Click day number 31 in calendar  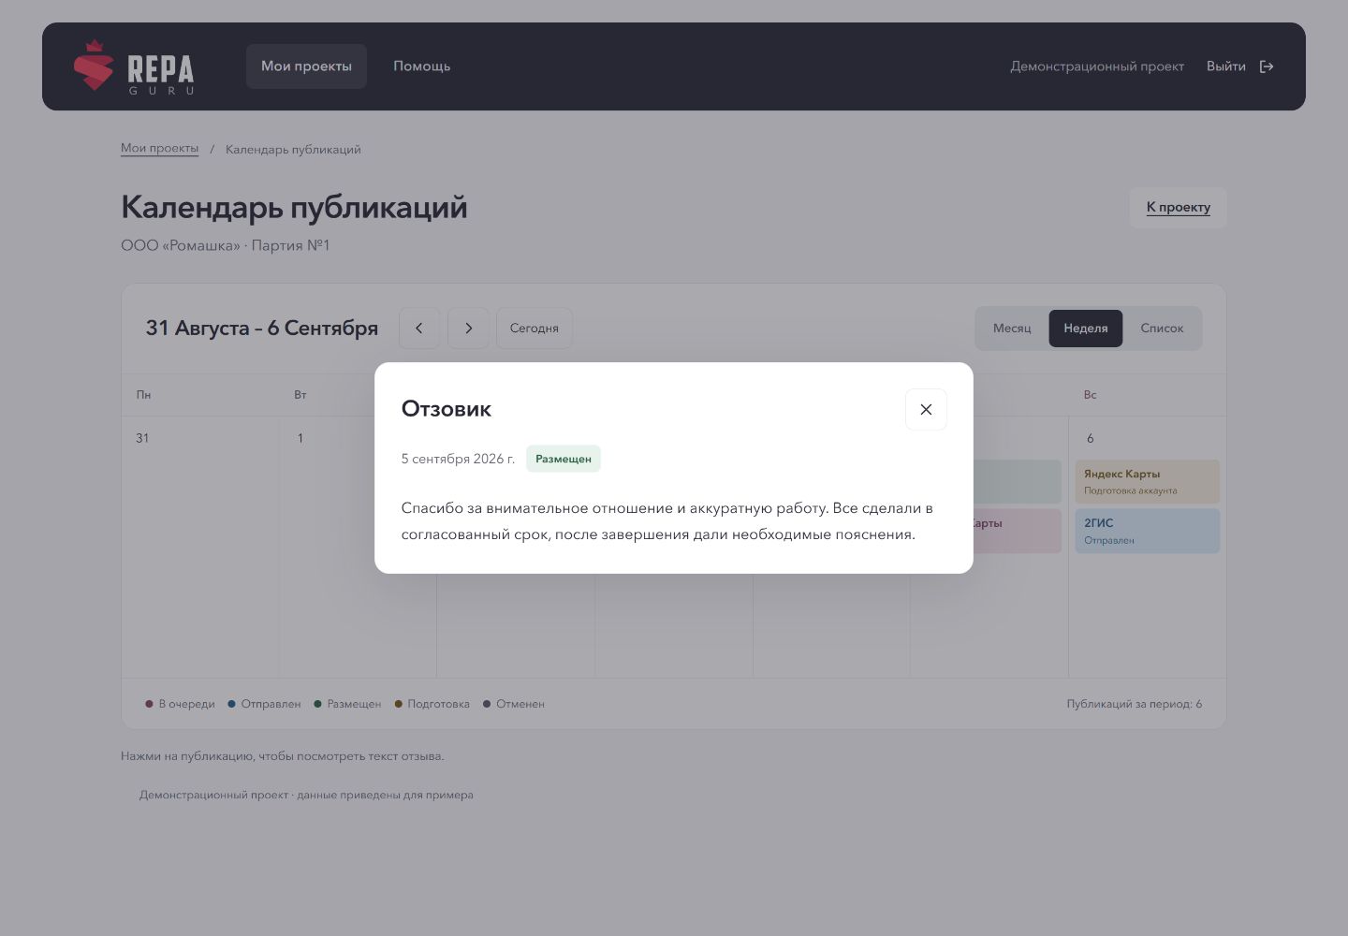[142, 438]
